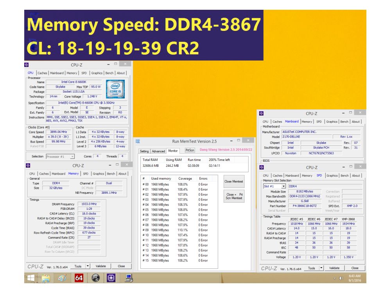Open the volume speaker icon in system tray
Viewport: 391px width, 293px height.
pos(341,279)
